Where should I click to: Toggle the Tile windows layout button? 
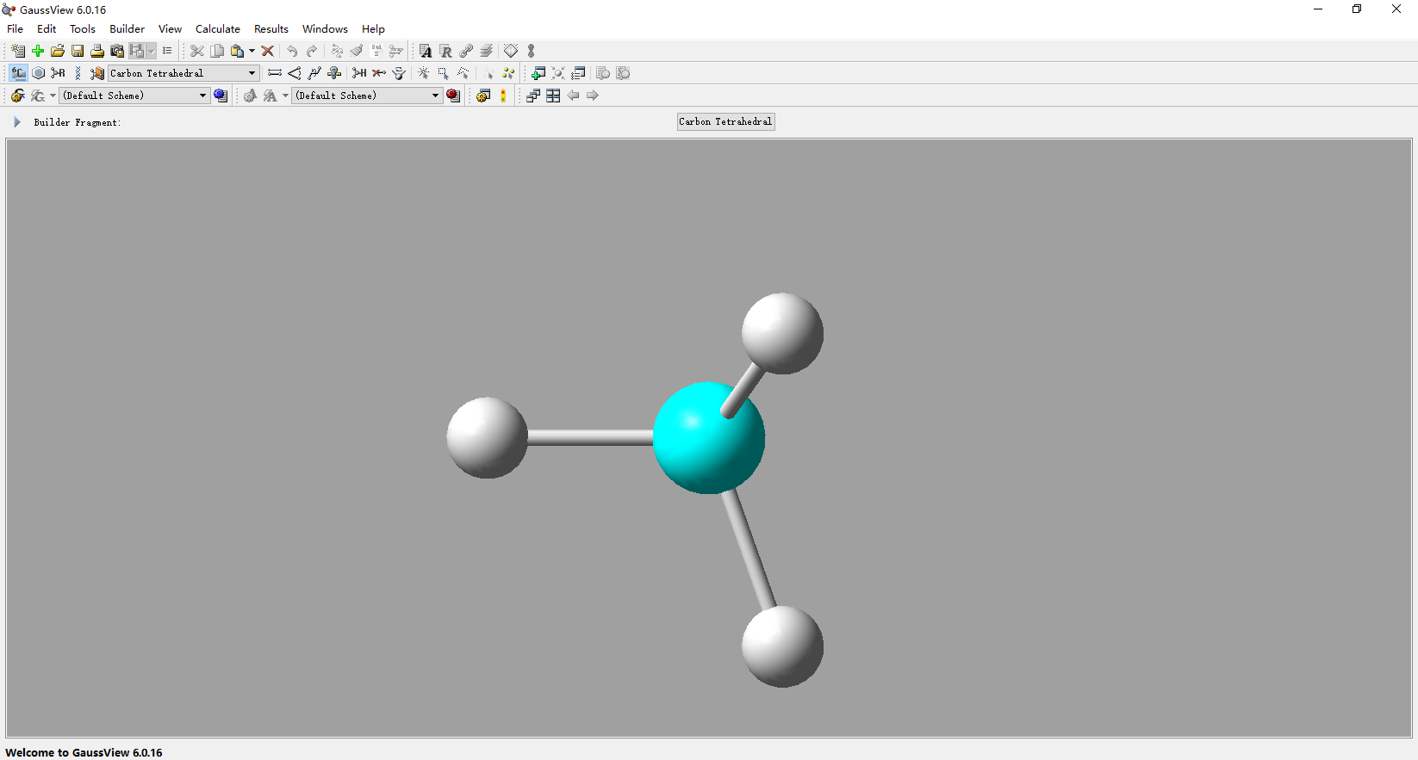[x=553, y=96]
